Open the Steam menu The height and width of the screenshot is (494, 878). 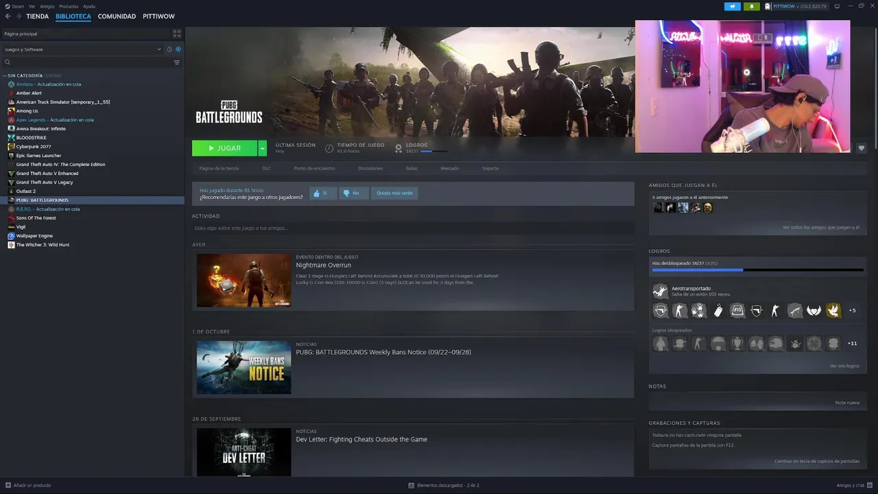tap(15, 6)
